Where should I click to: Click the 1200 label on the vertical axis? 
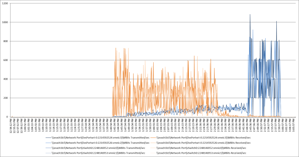click(x=5, y=4)
